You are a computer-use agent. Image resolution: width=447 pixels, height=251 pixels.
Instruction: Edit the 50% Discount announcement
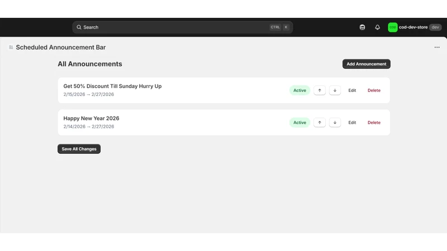[x=352, y=90]
